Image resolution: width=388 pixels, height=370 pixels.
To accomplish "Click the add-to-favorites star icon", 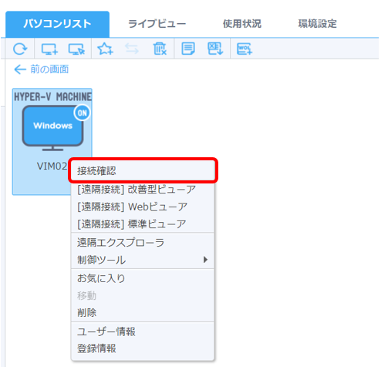I will pos(105,49).
